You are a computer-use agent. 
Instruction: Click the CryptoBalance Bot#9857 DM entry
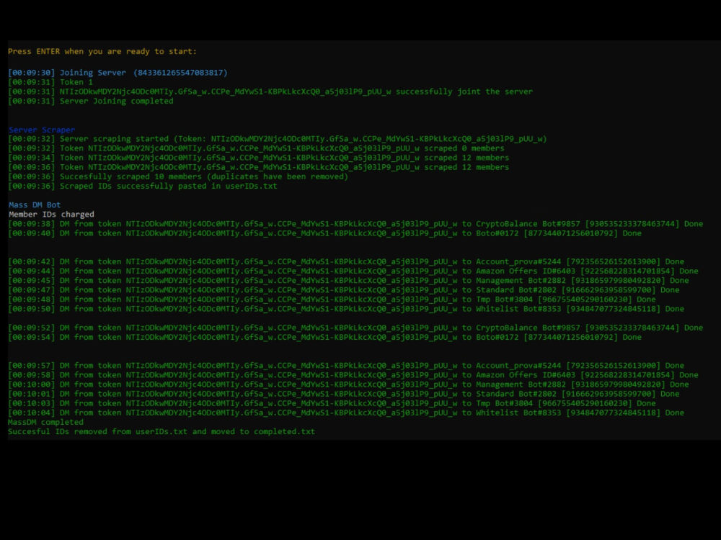click(x=519, y=223)
